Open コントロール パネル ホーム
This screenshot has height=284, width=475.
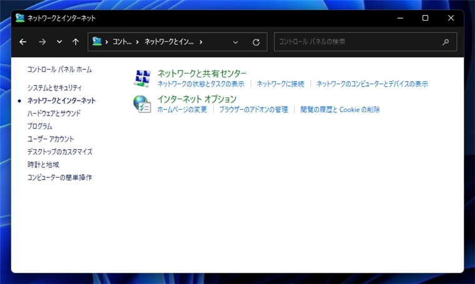[x=59, y=69]
